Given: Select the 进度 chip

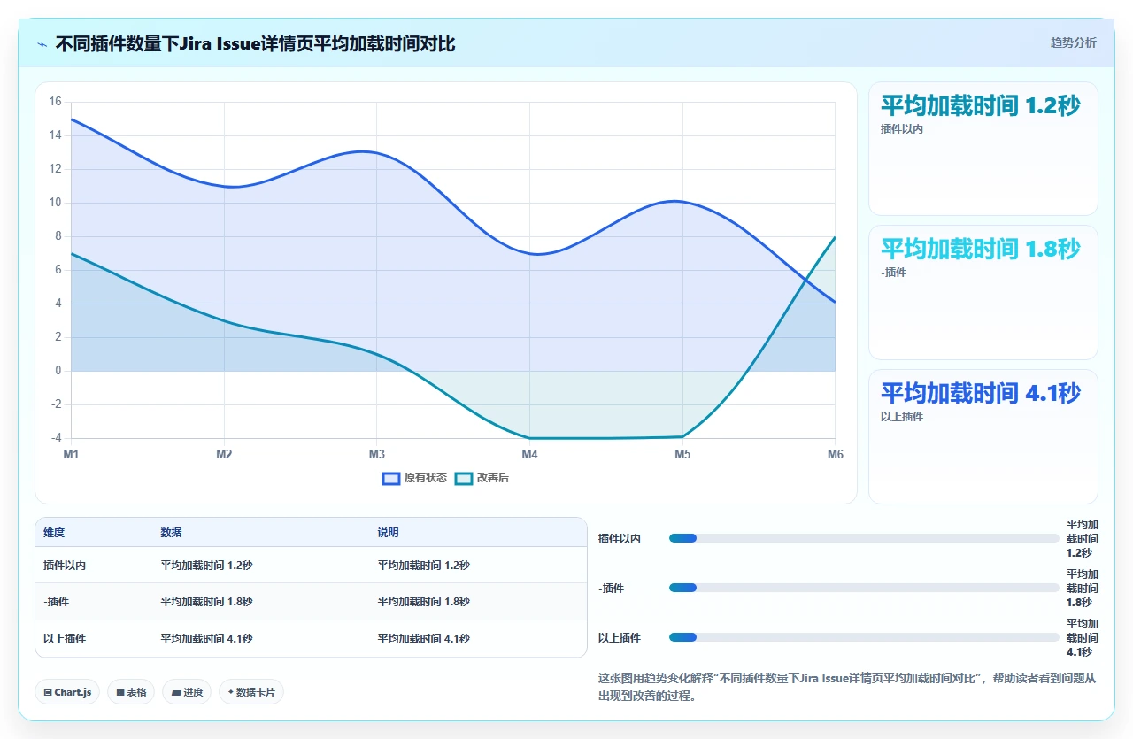Looking at the screenshot, I should (x=187, y=692).
